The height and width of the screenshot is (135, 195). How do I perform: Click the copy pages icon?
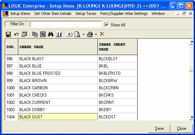35,34
